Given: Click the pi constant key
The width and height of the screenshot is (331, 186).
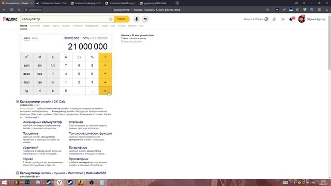Looking at the screenshot, I should [x=40, y=91].
